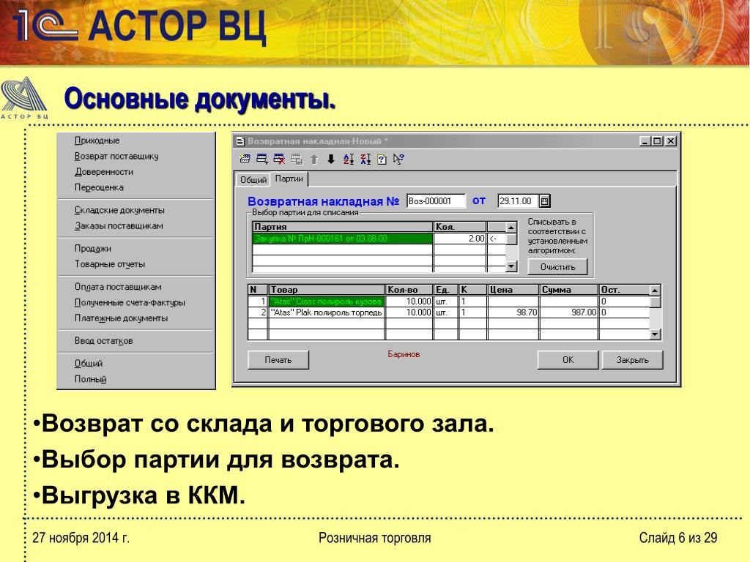The width and height of the screenshot is (750, 562).
Task: Open Полученные счета-фактуры menu item
Action: [130, 302]
